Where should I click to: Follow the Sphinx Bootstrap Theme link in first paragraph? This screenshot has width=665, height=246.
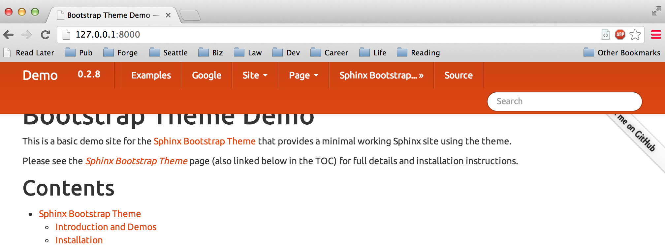point(205,141)
